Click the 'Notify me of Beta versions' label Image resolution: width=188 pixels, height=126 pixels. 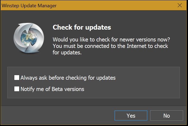[x=52, y=89]
